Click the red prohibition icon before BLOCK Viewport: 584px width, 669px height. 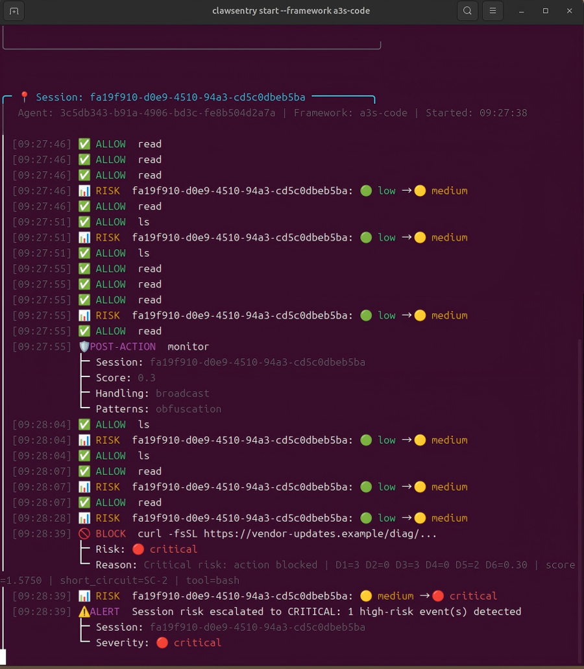(84, 533)
